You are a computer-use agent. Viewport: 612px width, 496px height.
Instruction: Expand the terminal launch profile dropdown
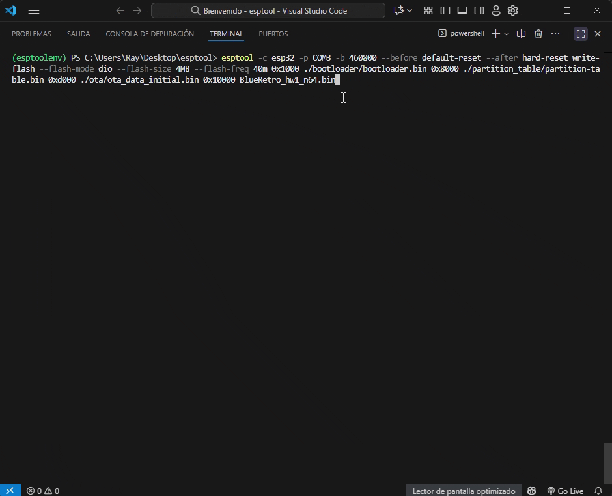pyautogui.click(x=507, y=34)
